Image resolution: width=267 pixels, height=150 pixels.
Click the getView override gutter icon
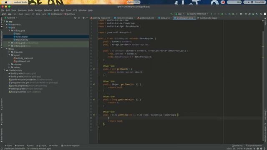(94, 115)
